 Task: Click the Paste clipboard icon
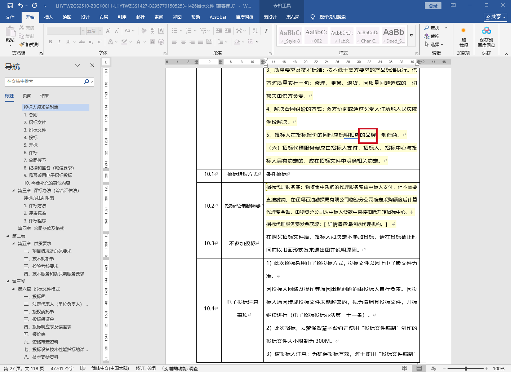click(x=10, y=32)
